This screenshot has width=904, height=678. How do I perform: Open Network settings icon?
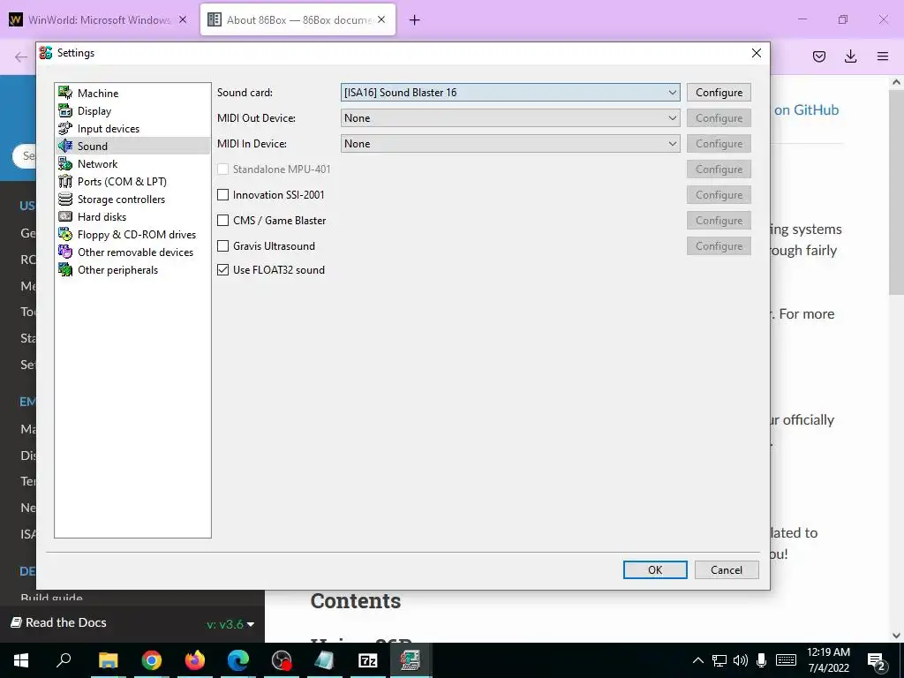65,163
